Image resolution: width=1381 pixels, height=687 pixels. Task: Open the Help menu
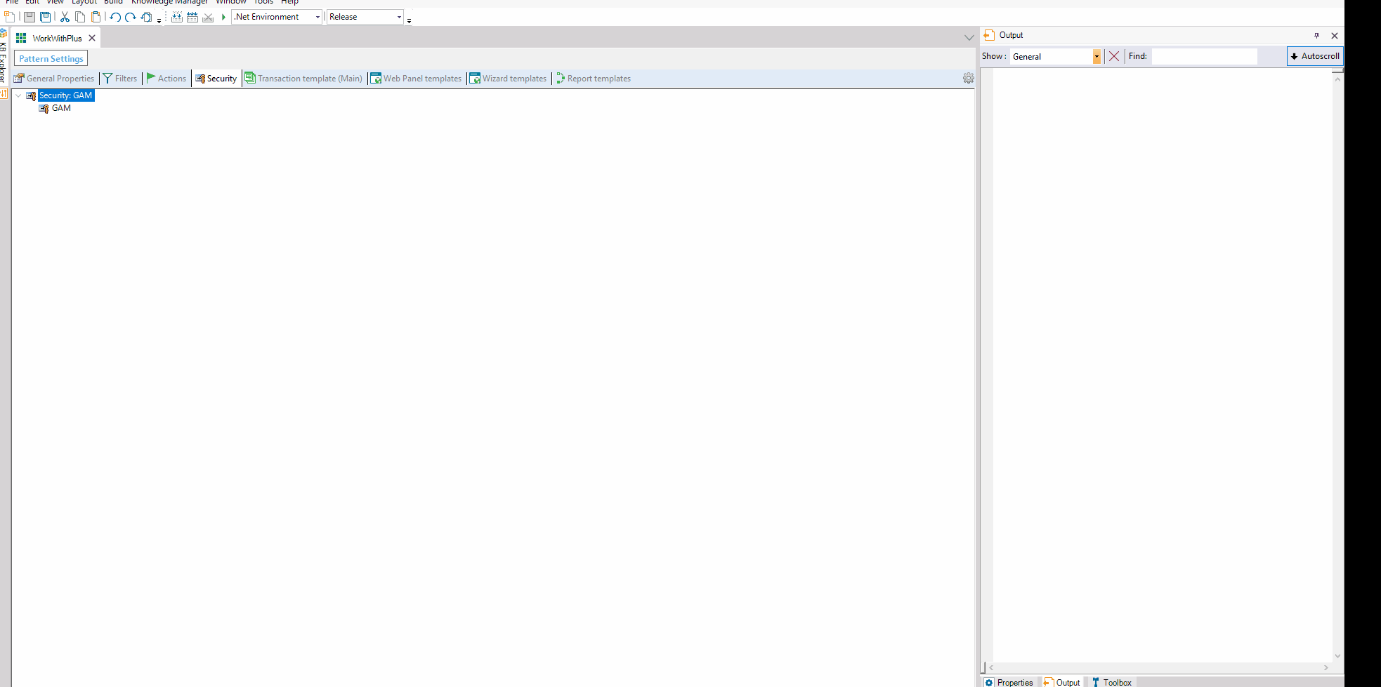(x=289, y=2)
